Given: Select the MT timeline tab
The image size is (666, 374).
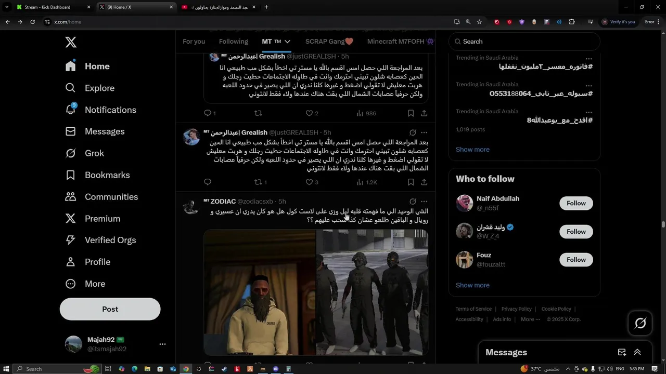Looking at the screenshot, I should click(x=276, y=42).
